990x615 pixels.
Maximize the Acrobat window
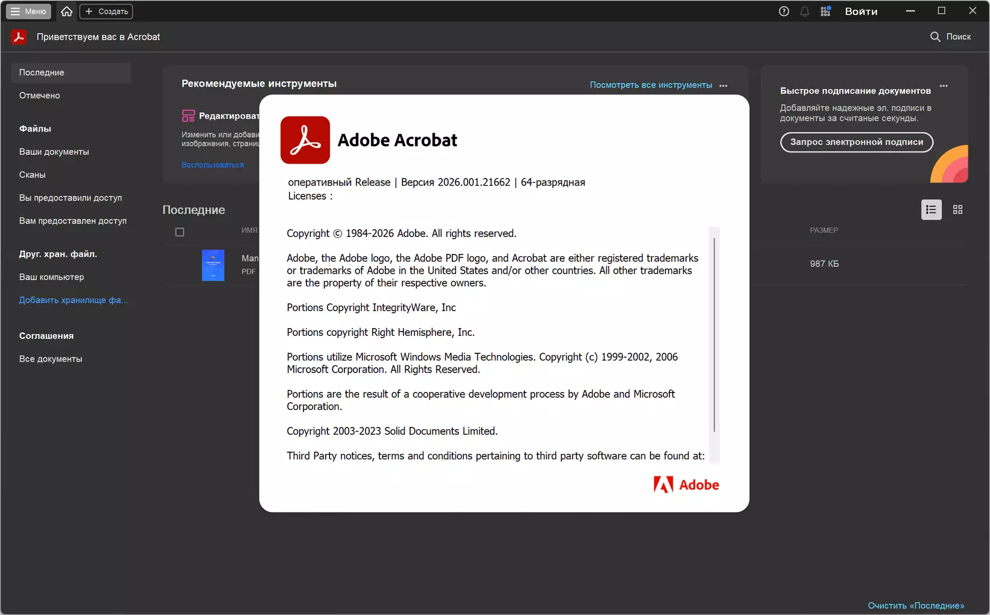[941, 11]
